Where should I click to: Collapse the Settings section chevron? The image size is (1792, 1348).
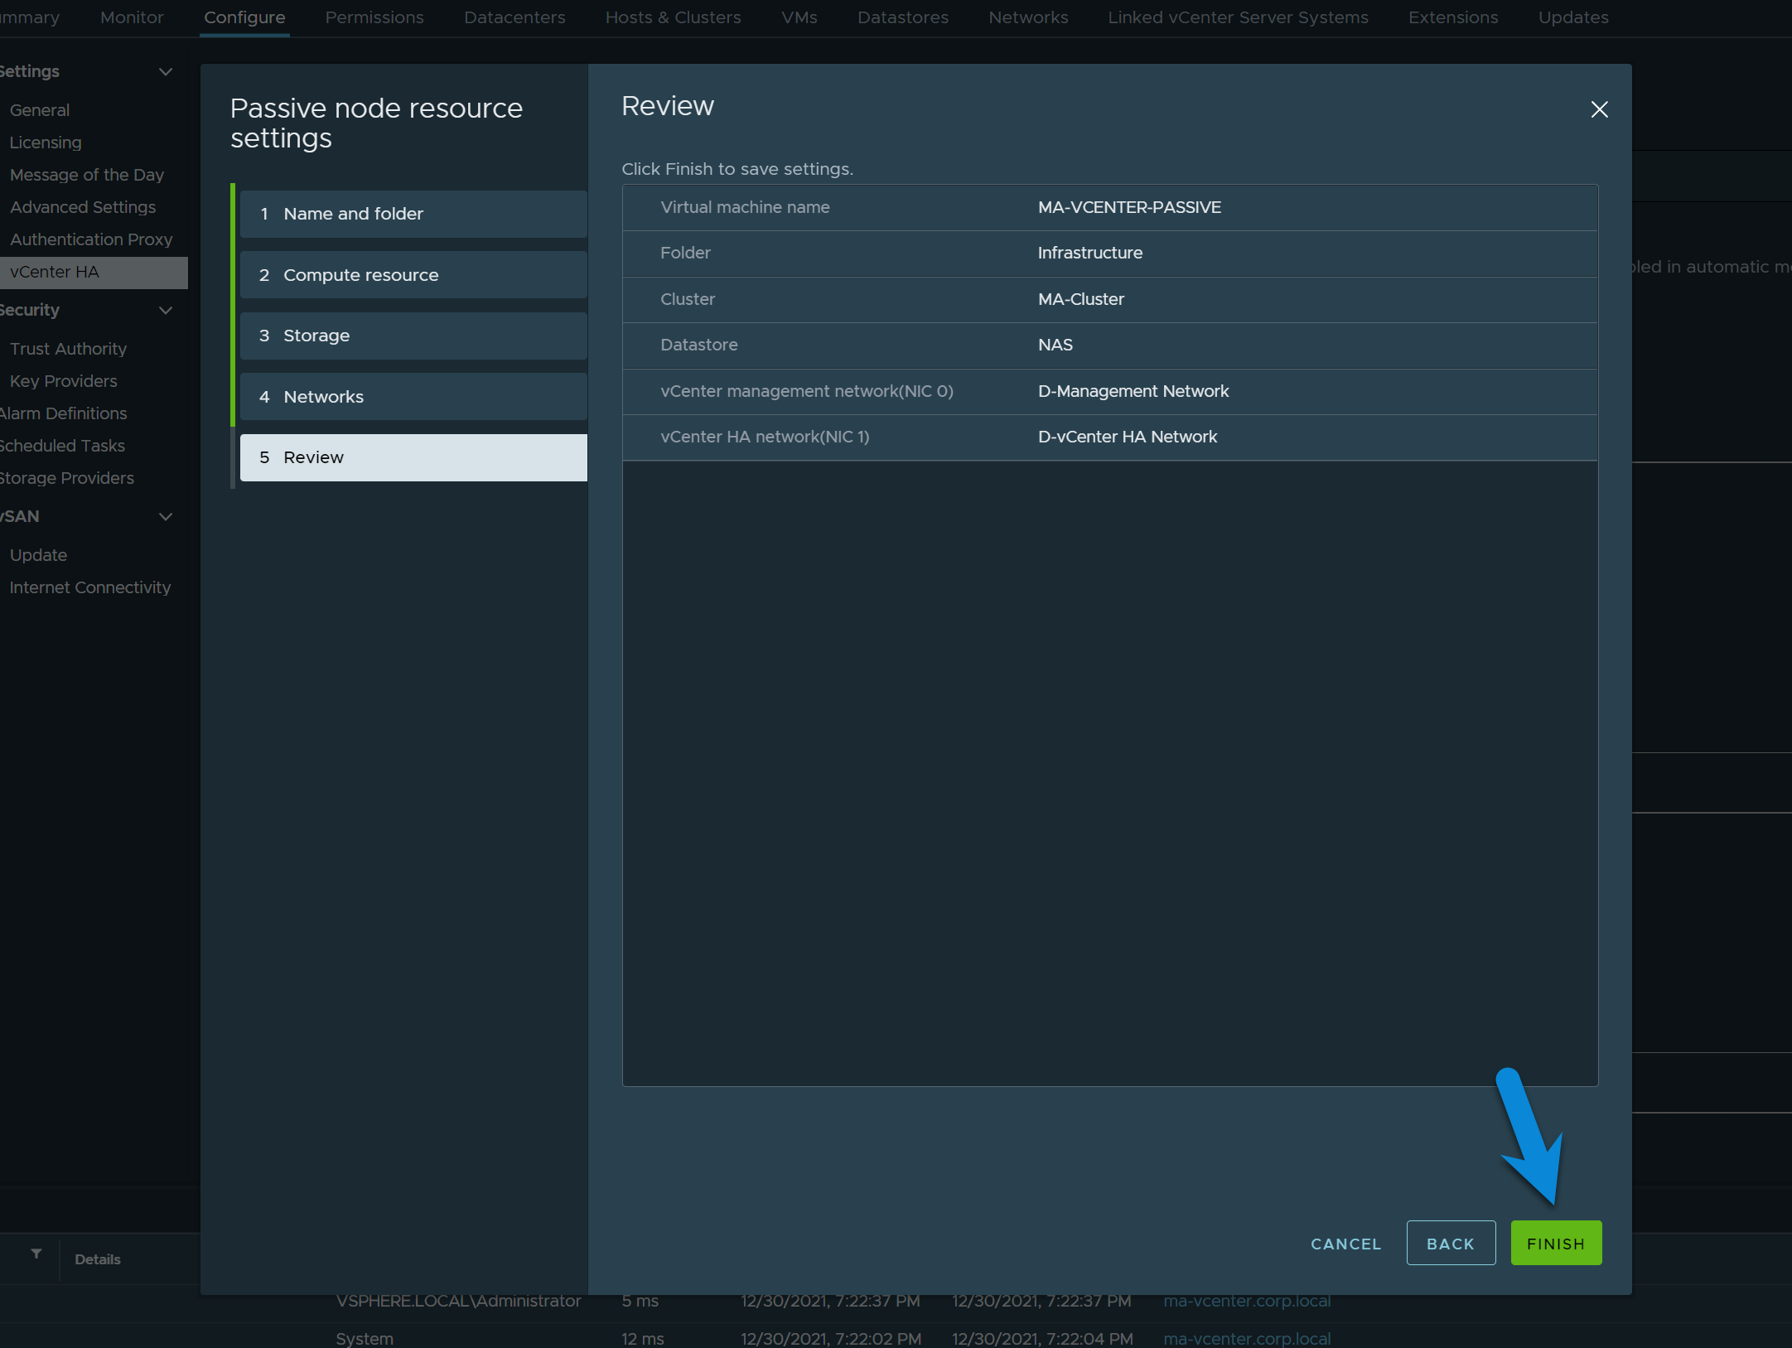[x=166, y=72]
